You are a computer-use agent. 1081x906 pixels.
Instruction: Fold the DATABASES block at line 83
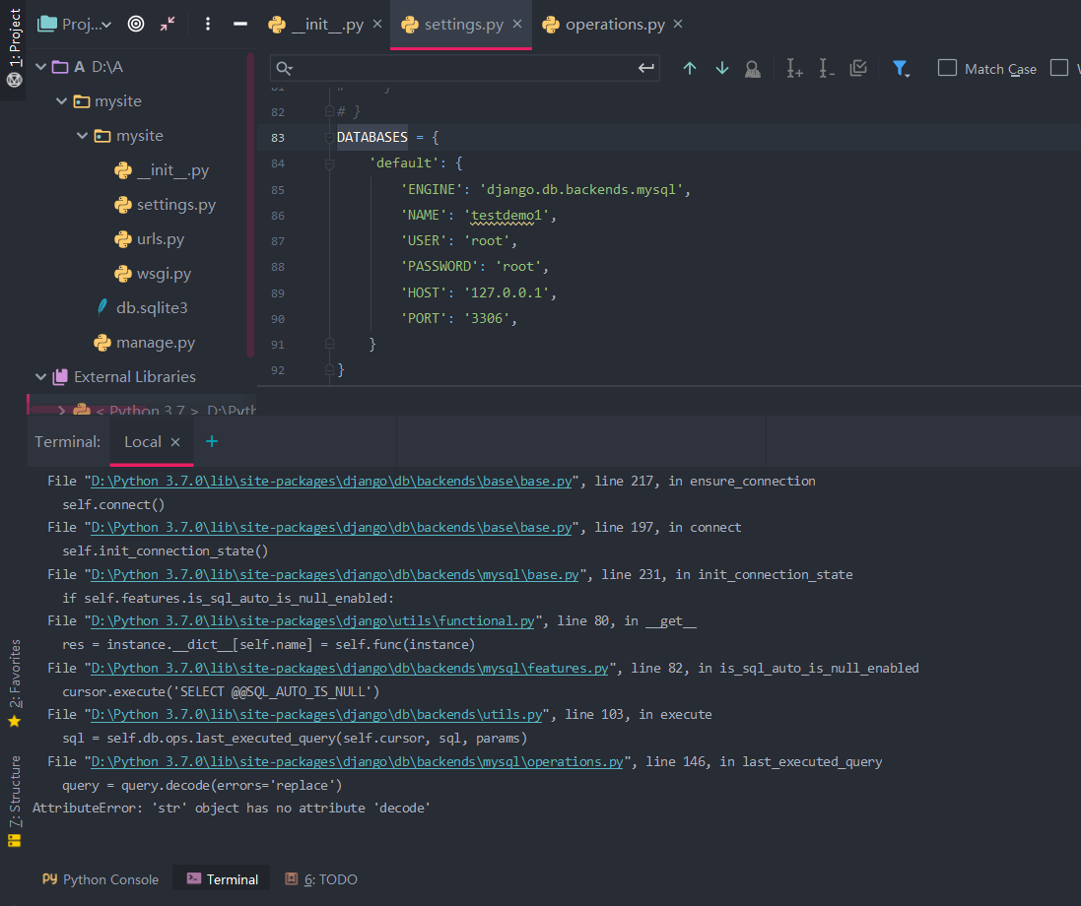[329, 138]
